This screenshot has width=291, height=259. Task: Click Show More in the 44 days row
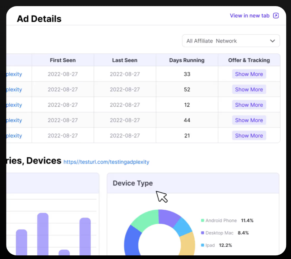(249, 120)
